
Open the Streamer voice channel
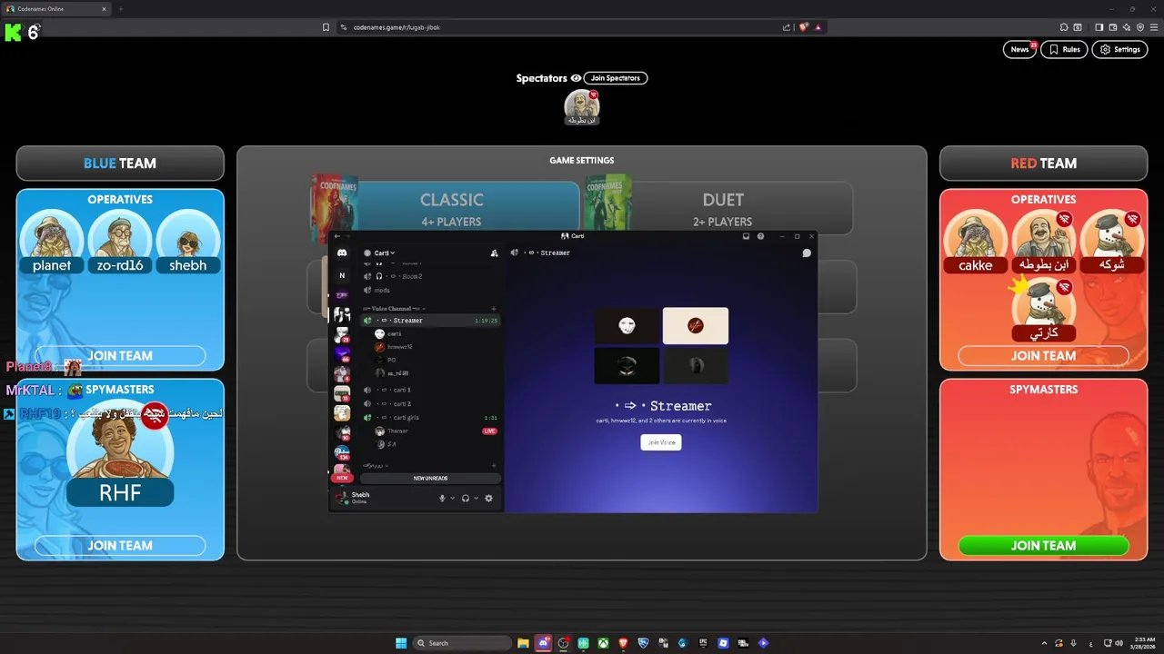click(x=431, y=321)
